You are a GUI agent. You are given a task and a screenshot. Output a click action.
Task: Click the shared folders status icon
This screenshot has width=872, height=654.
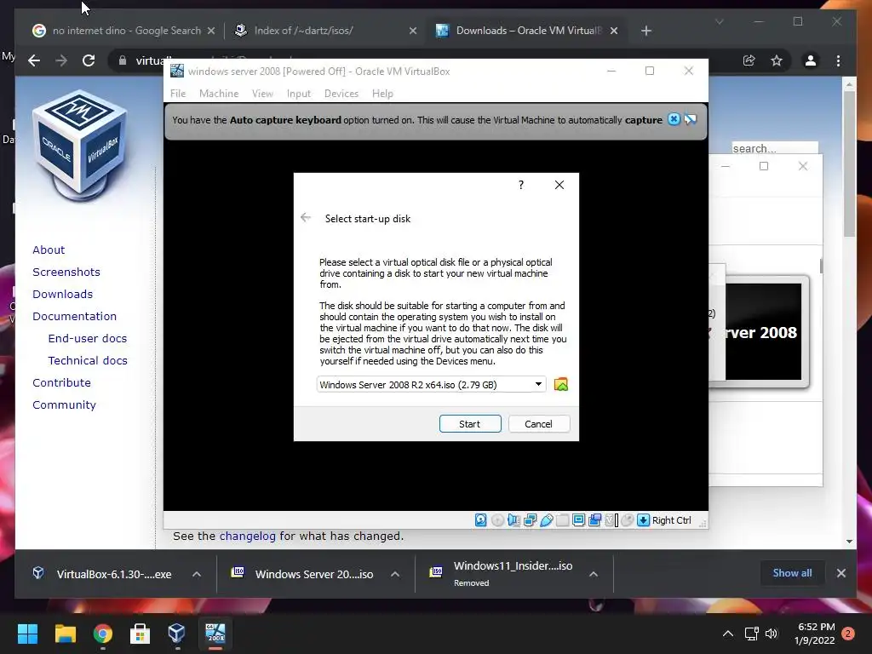562,520
